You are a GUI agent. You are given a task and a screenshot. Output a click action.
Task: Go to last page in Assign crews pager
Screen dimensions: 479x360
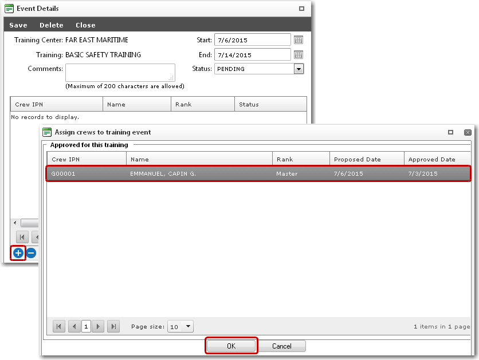pyautogui.click(x=113, y=326)
